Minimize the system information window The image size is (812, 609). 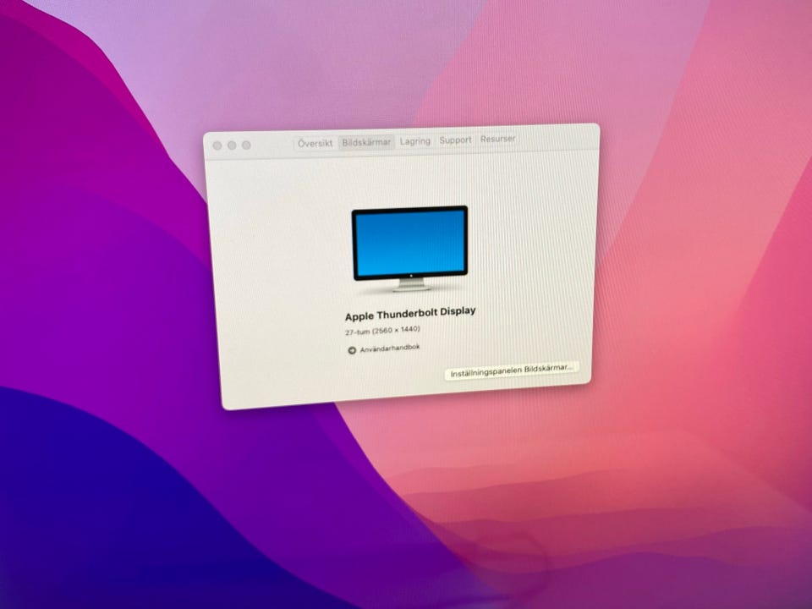click(x=232, y=145)
